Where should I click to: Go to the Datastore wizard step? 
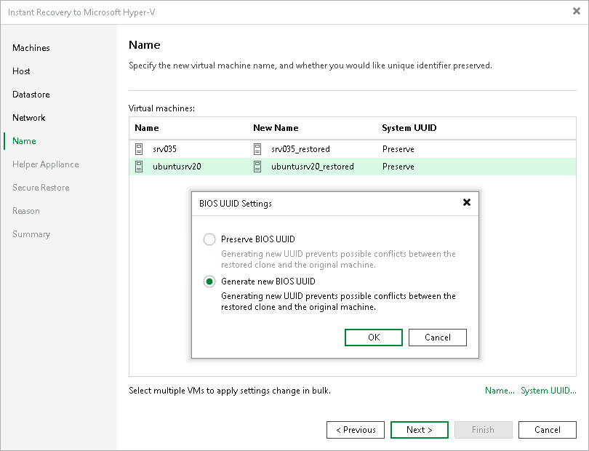tap(31, 95)
